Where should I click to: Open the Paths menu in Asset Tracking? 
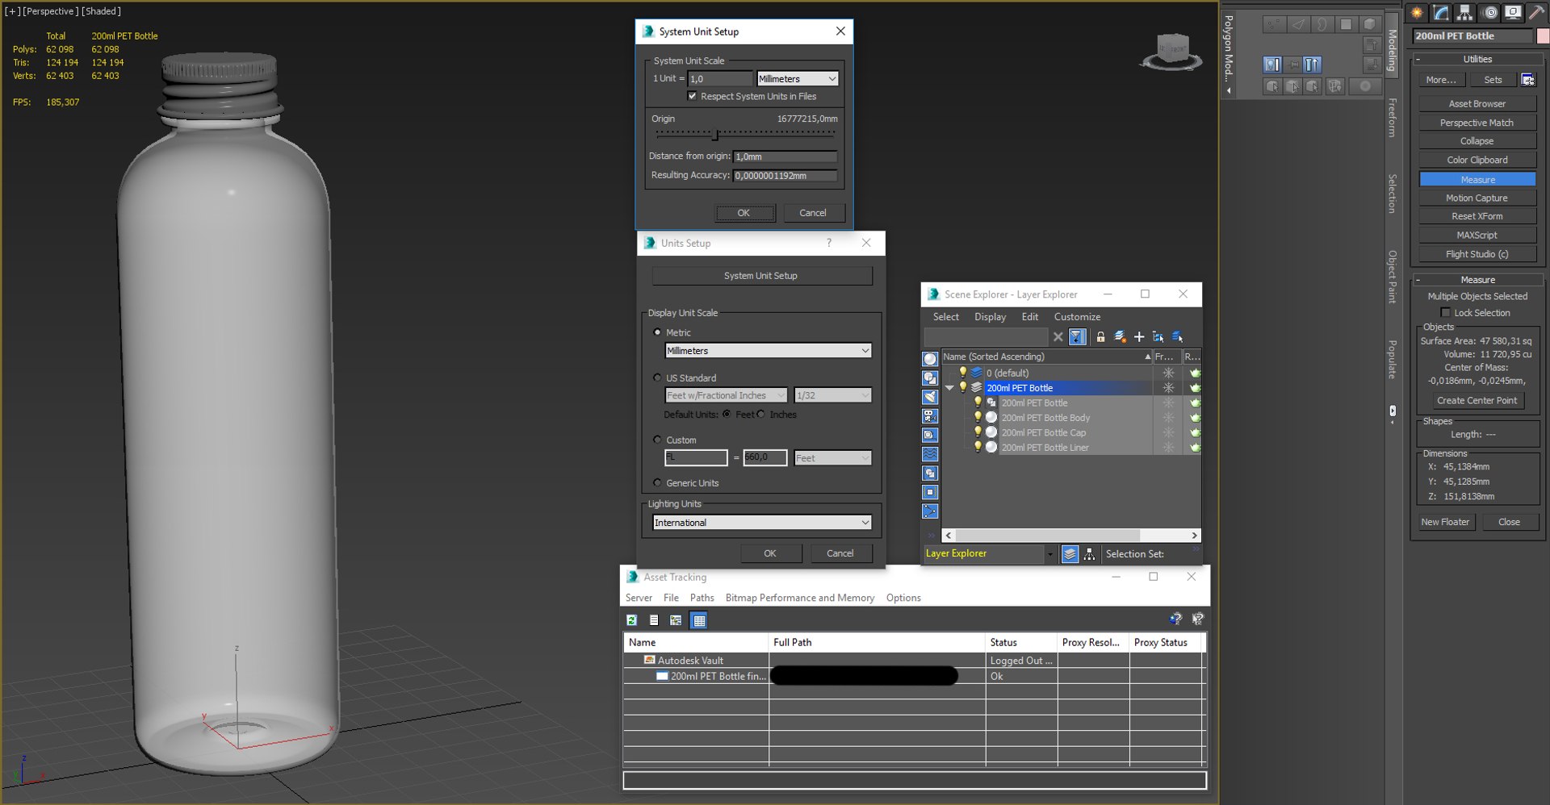(x=702, y=598)
